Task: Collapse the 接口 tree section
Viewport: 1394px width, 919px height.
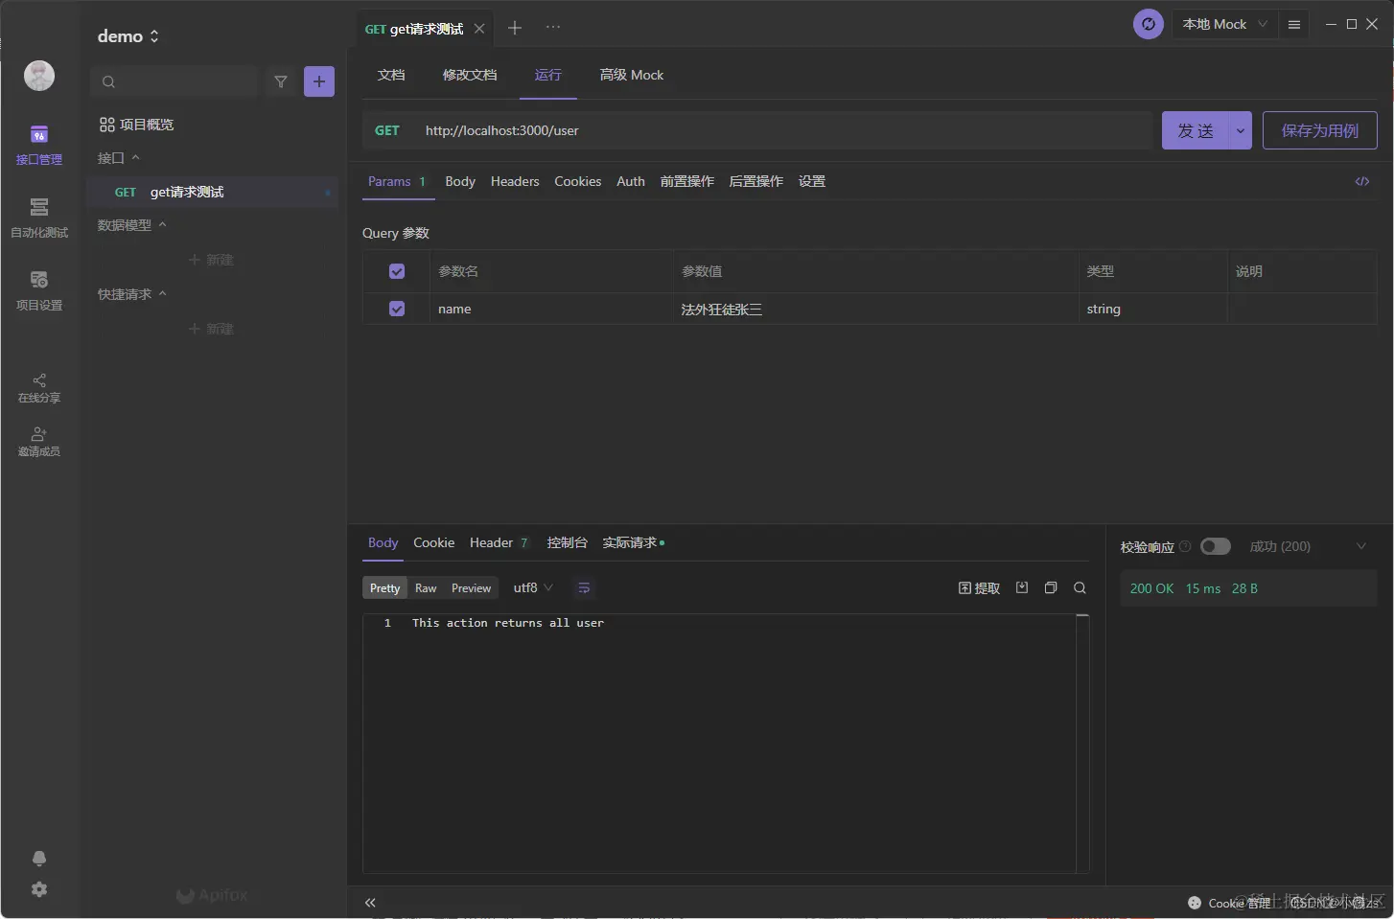Action: (x=119, y=158)
